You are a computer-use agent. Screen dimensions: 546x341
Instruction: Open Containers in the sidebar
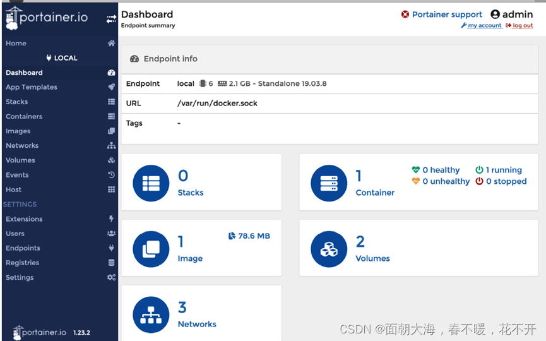click(24, 117)
